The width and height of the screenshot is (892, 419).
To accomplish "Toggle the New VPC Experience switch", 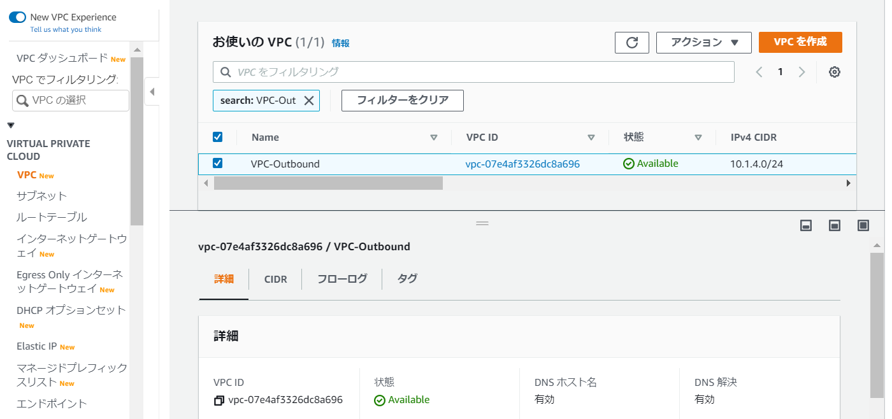I will point(17,17).
